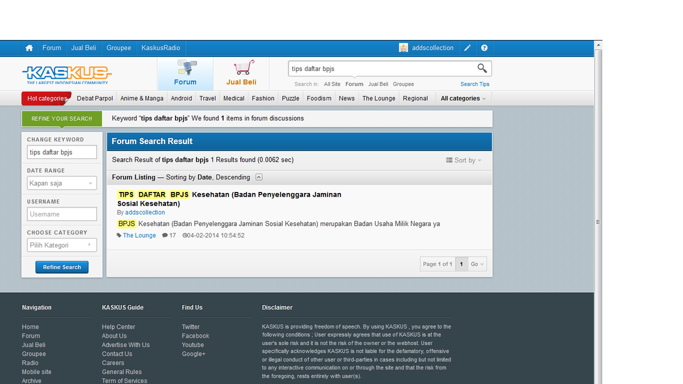Open the footer Mobile site link
The image size is (683, 384).
(37, 372)
